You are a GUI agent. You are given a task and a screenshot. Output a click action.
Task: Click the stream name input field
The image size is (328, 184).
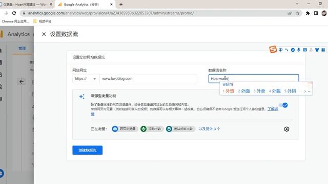pos(254,79)
